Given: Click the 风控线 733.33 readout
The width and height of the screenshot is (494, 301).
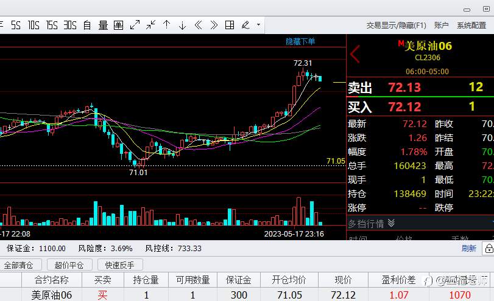Looking at the screenshot, I should [173, 249].
